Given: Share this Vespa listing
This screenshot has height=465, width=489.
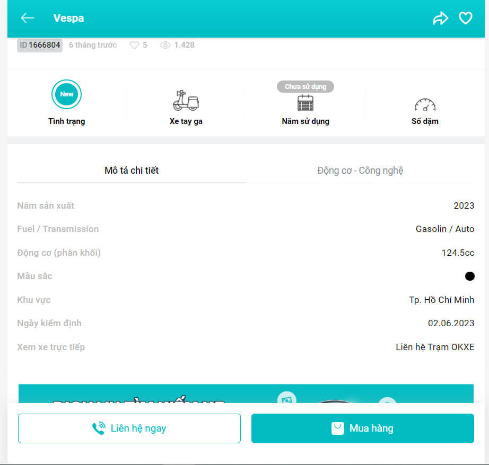Looking at the screenshot, I should [x=440, y=18].
